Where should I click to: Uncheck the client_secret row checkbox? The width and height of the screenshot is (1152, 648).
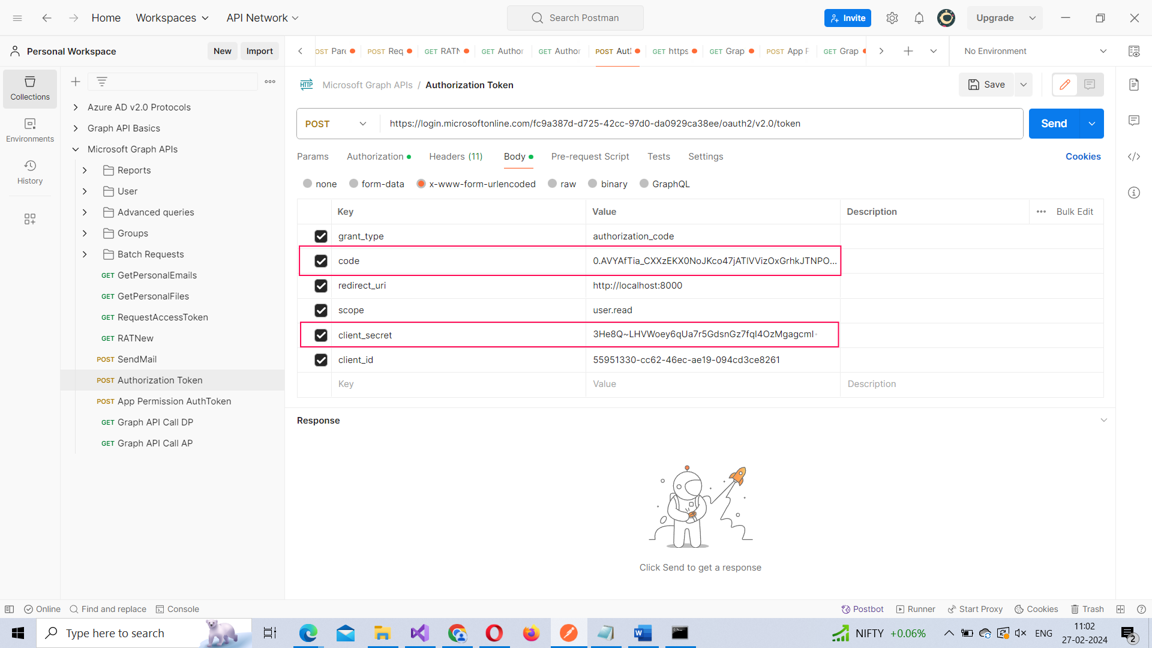[x=321, y=335]
